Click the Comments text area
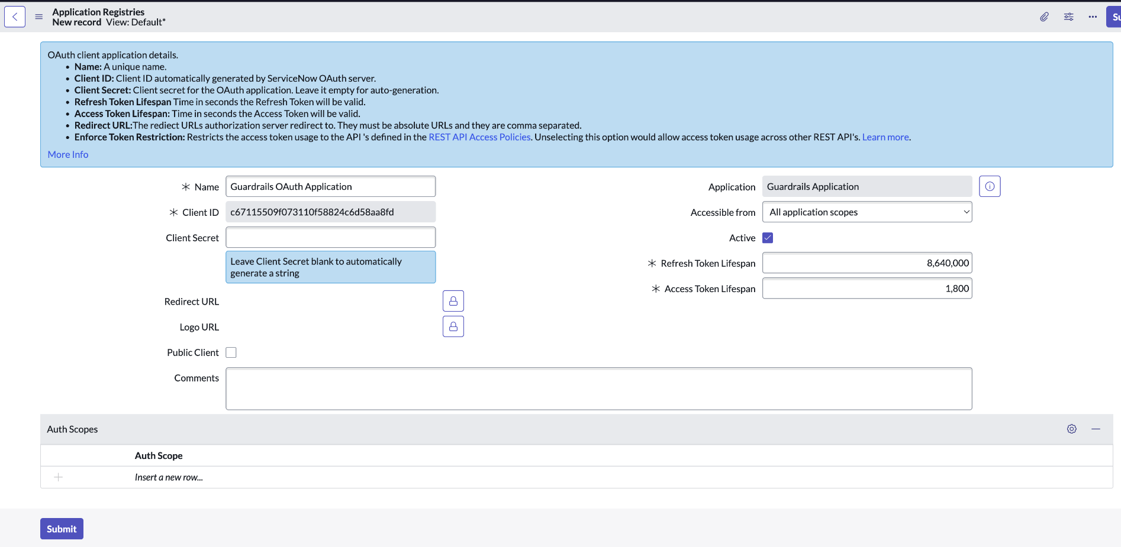Screen dimensions: 1121x547 (x=598, y=389)
